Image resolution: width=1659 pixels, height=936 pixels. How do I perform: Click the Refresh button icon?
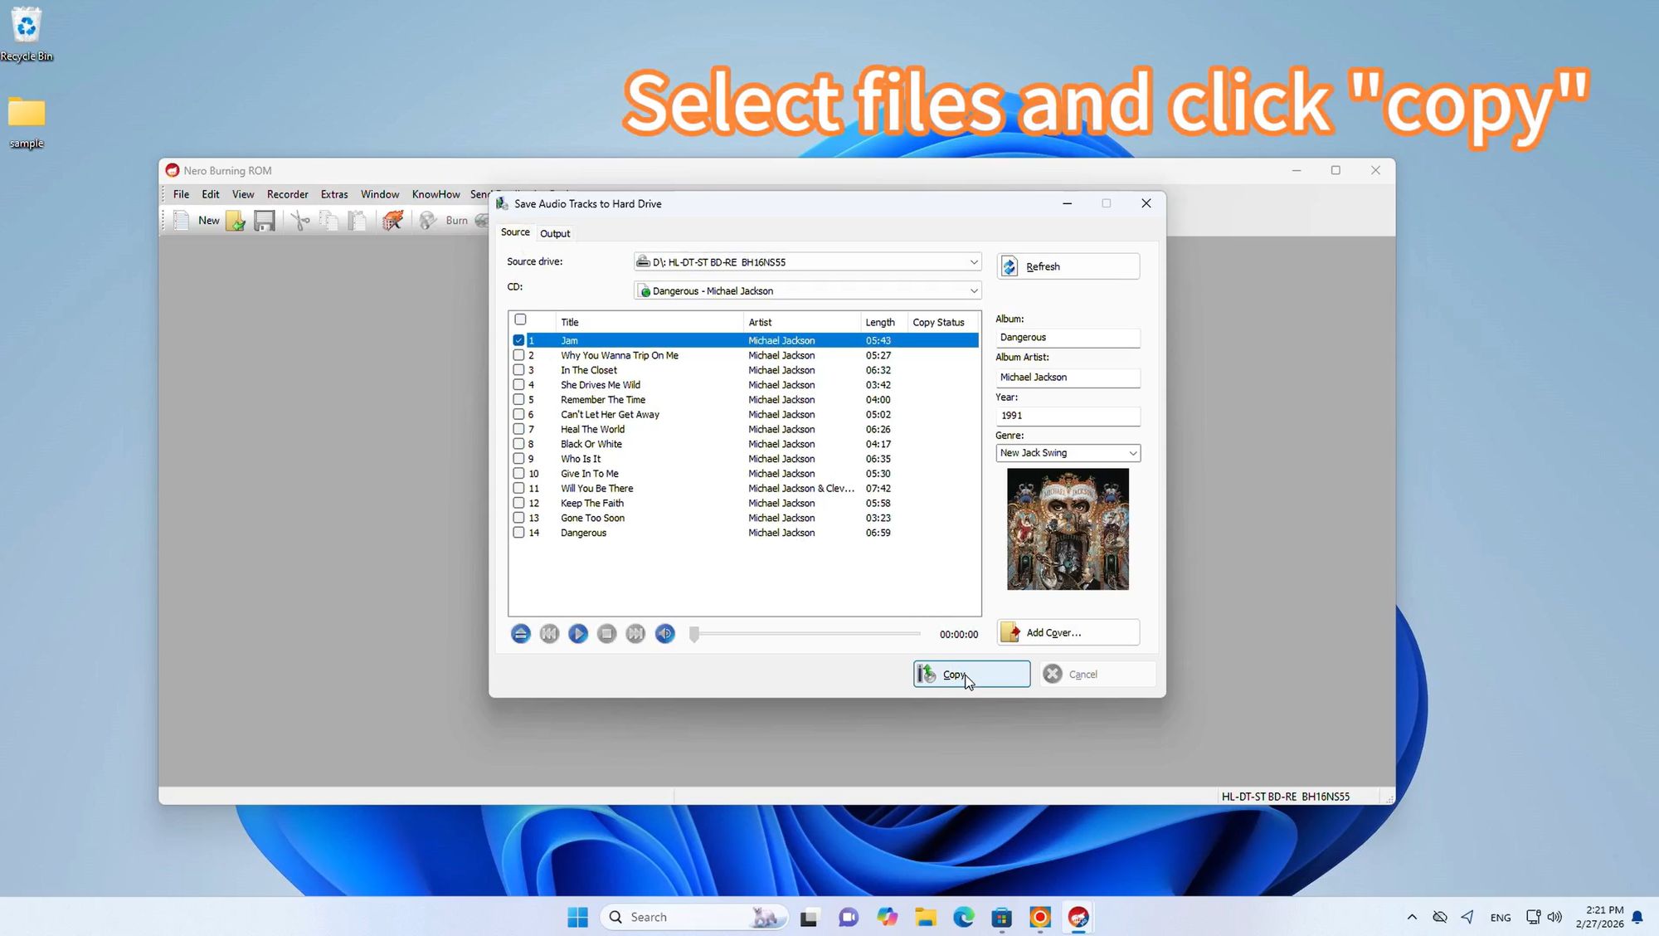pos(1010,266)
